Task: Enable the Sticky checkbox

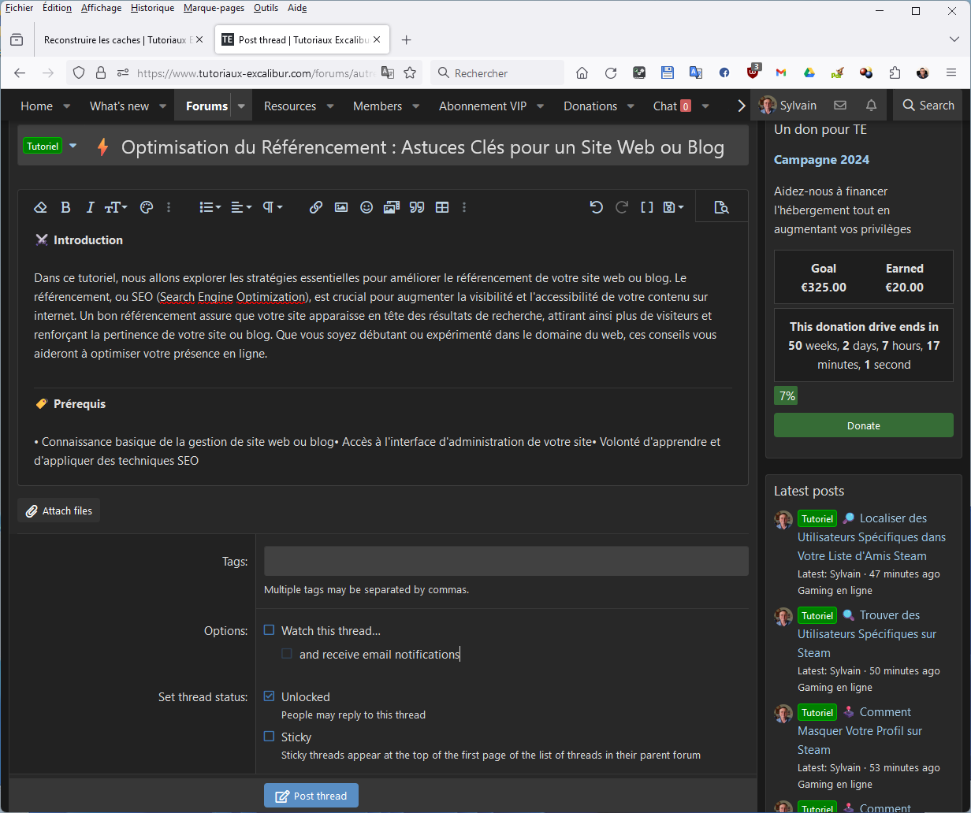Action: coord(270,737)
